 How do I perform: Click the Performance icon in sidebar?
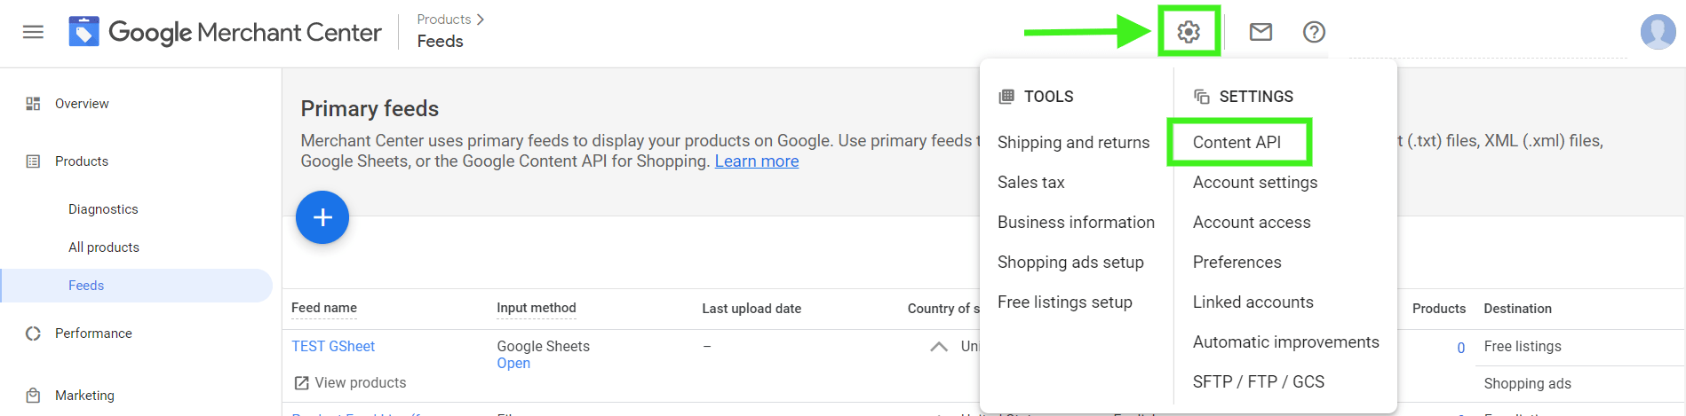33,334
